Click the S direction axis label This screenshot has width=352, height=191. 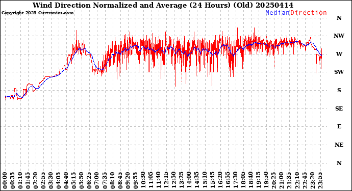coord(339,90)
